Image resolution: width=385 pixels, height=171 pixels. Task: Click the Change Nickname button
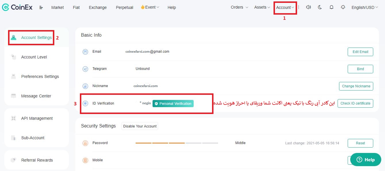[x=356, y=86]
